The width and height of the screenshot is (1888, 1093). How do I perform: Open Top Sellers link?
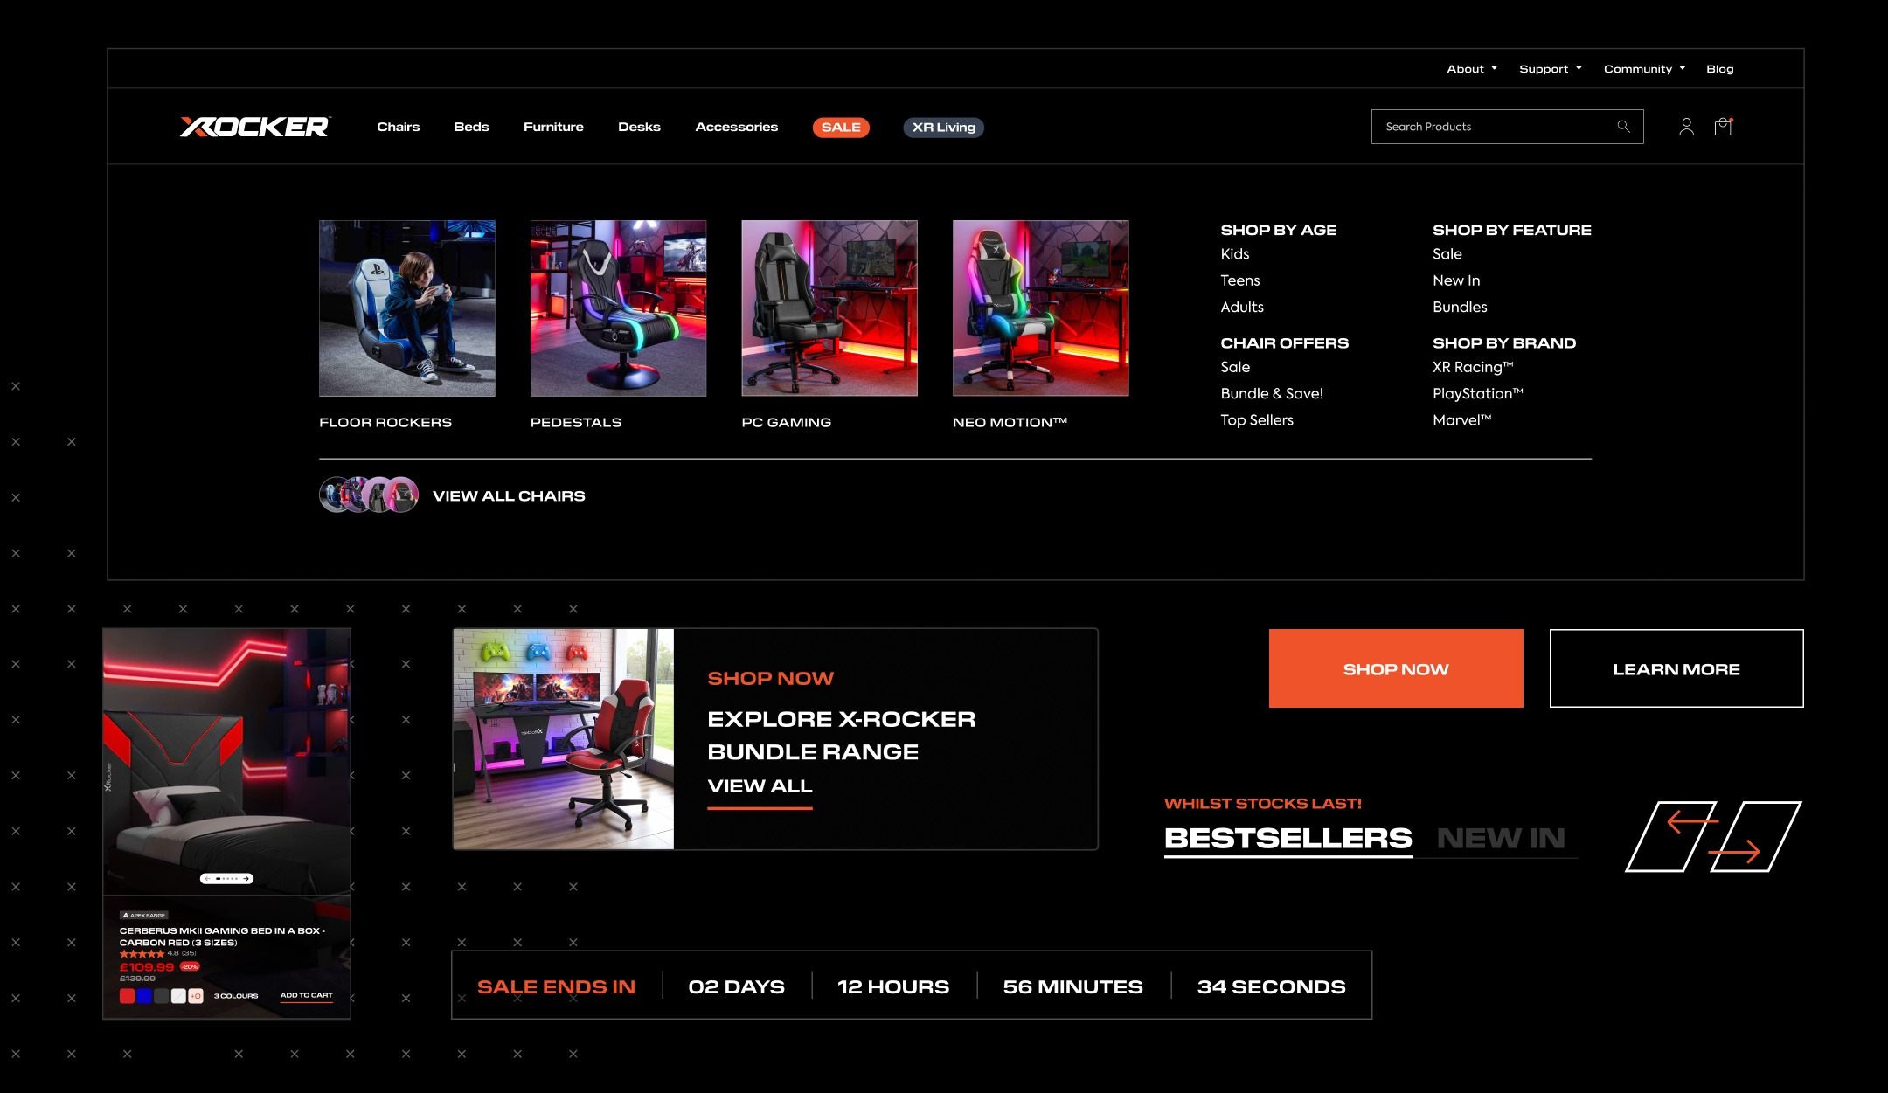(1257, 420)
